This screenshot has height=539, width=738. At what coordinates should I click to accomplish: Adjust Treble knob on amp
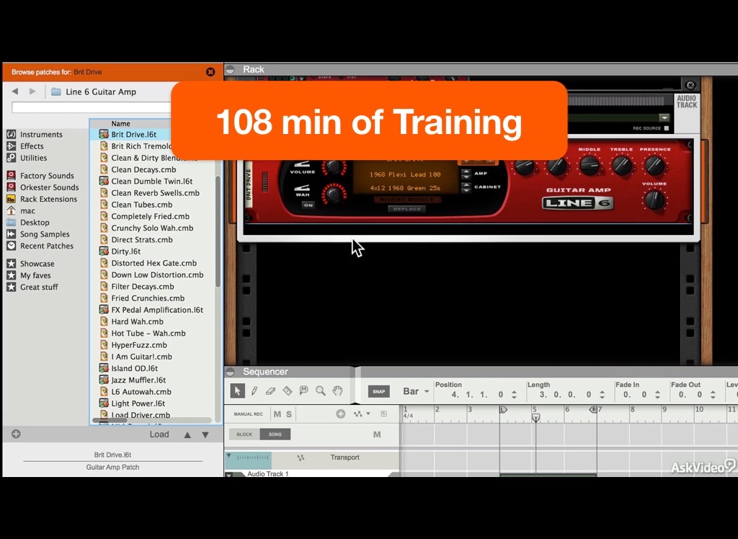[622, 165]
